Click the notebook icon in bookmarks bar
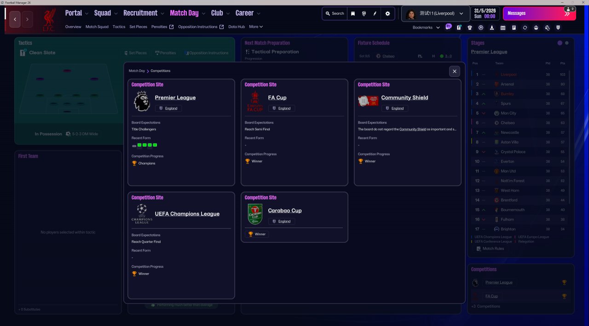The width and height of the screenshot is (589, 326). (x=514, y=28)
